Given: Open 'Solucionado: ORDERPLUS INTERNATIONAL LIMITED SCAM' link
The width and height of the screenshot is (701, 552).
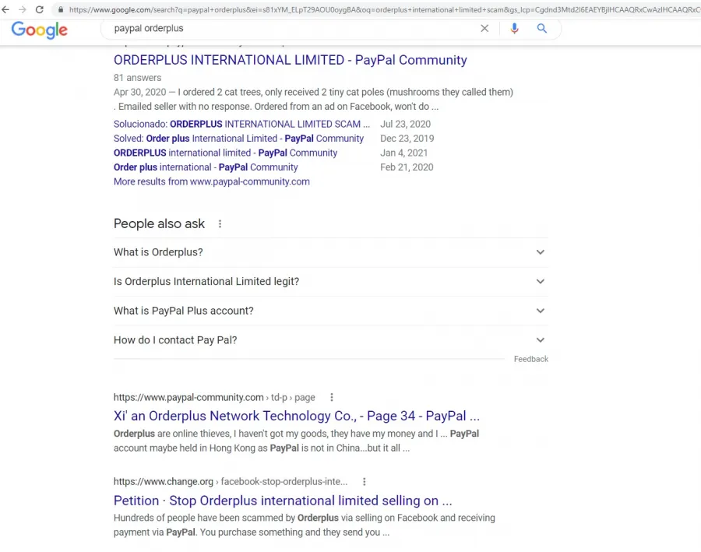Looking at the screenshot, I should click(242, 125).
